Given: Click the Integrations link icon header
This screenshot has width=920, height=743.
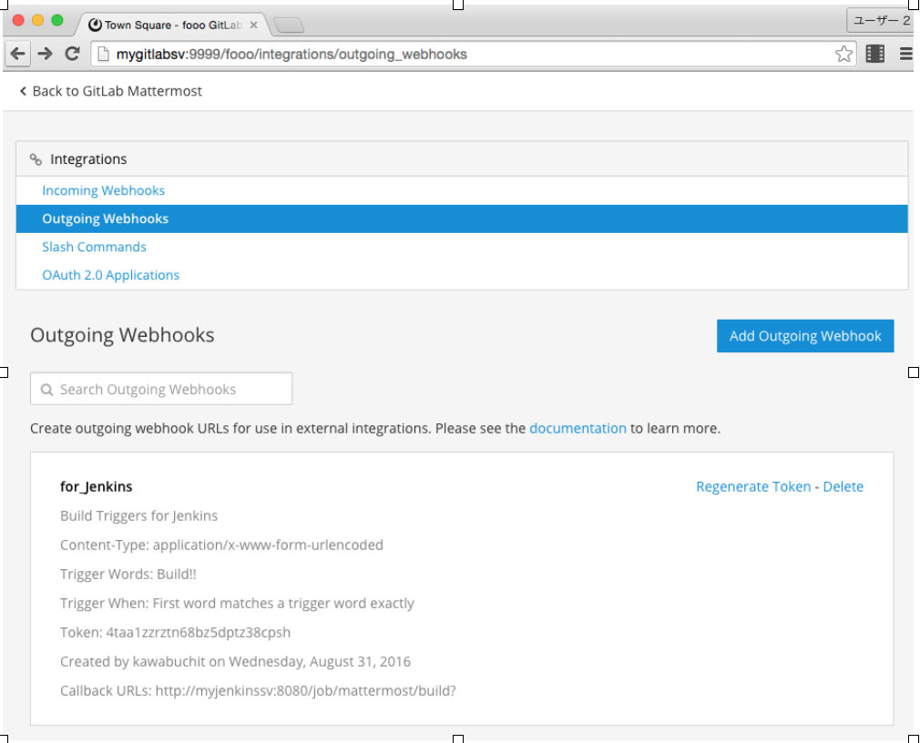Looking at the screenshot, I should (x=36, y=159).
